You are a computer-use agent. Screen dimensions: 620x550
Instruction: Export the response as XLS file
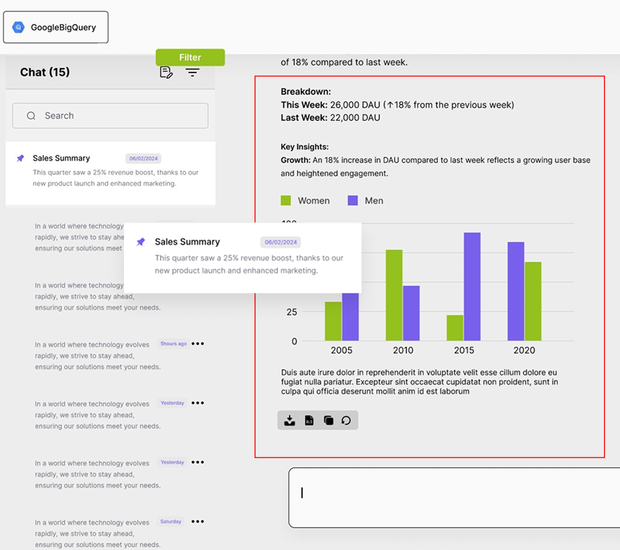[x=309, y=420]
